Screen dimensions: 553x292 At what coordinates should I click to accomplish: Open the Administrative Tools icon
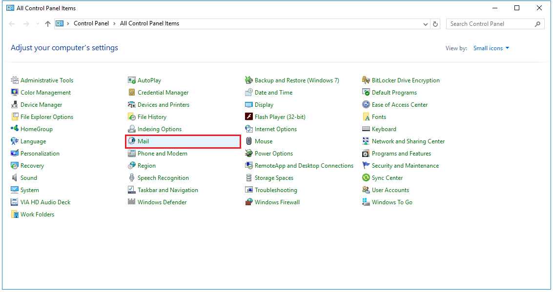click(15, 80)
